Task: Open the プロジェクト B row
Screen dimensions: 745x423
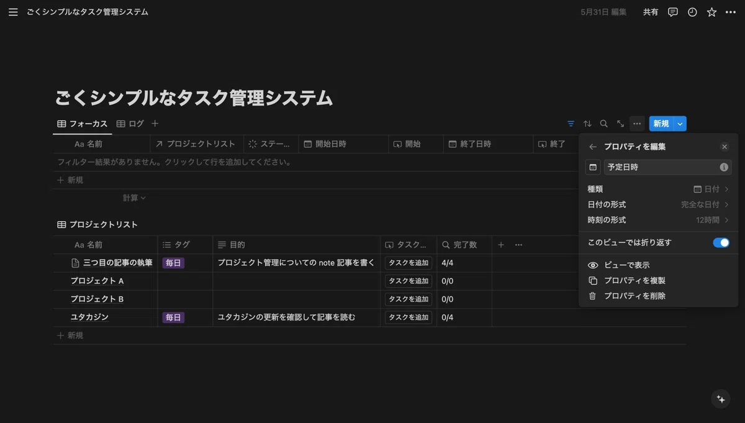Action: tap(97, 299)
